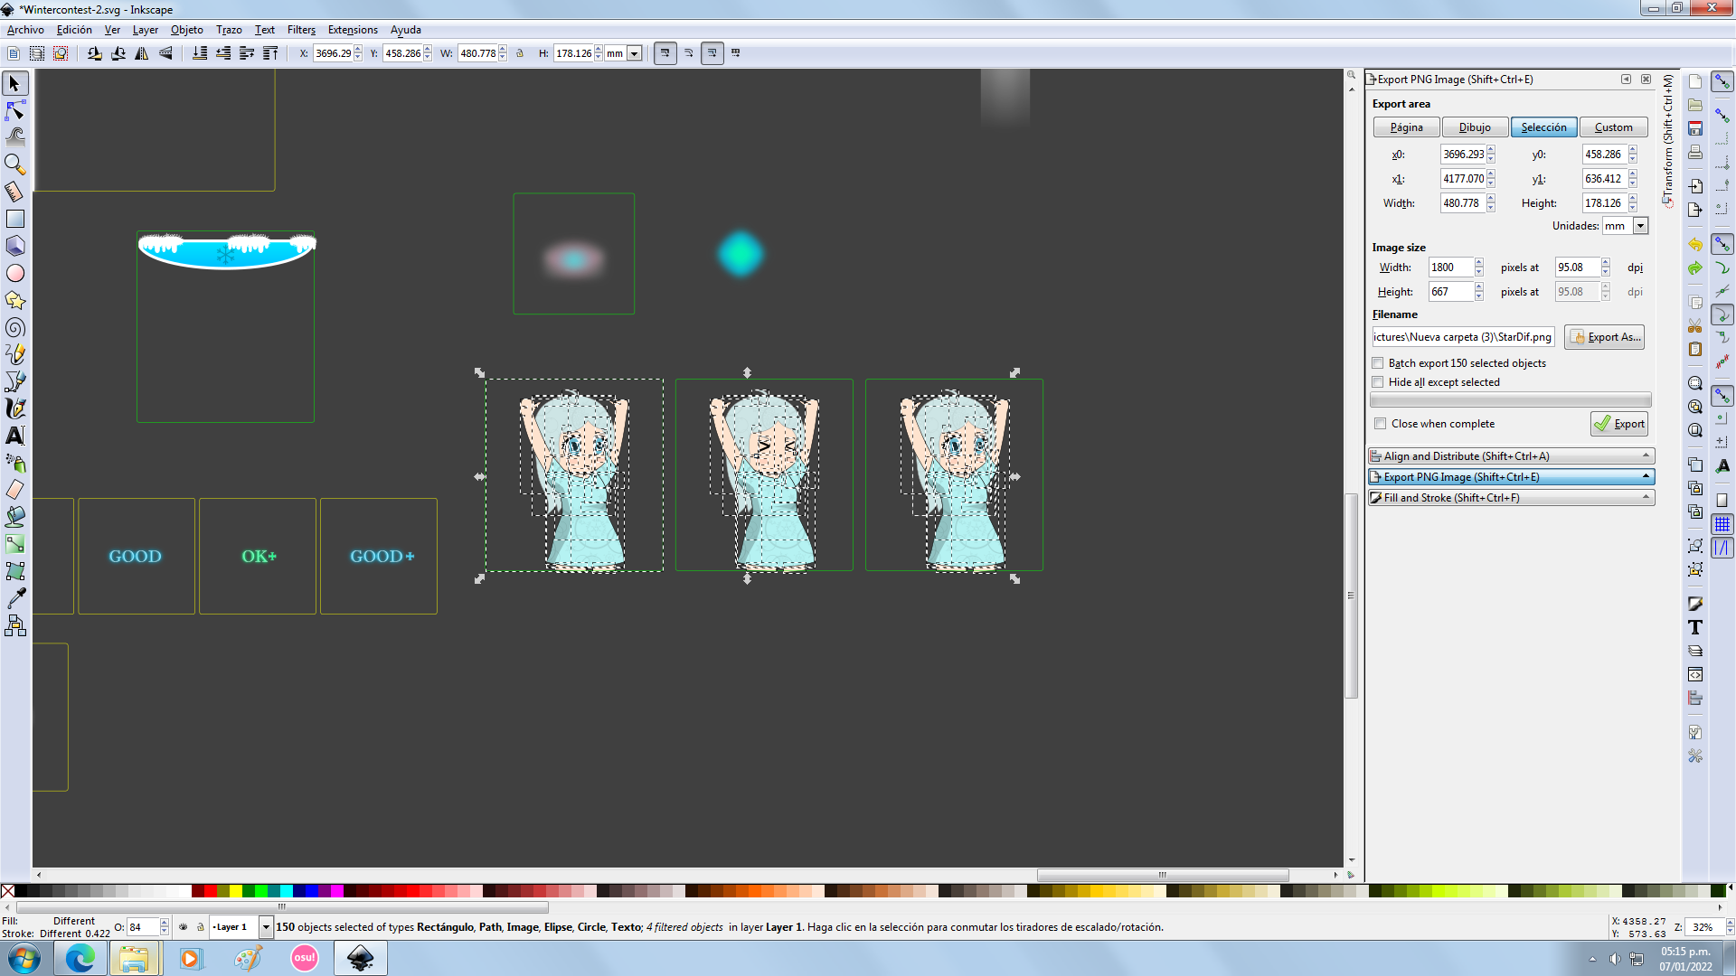
Task: Choose the zoom magnifier tool
Action: pyautogui.click(x=14, y=164)
